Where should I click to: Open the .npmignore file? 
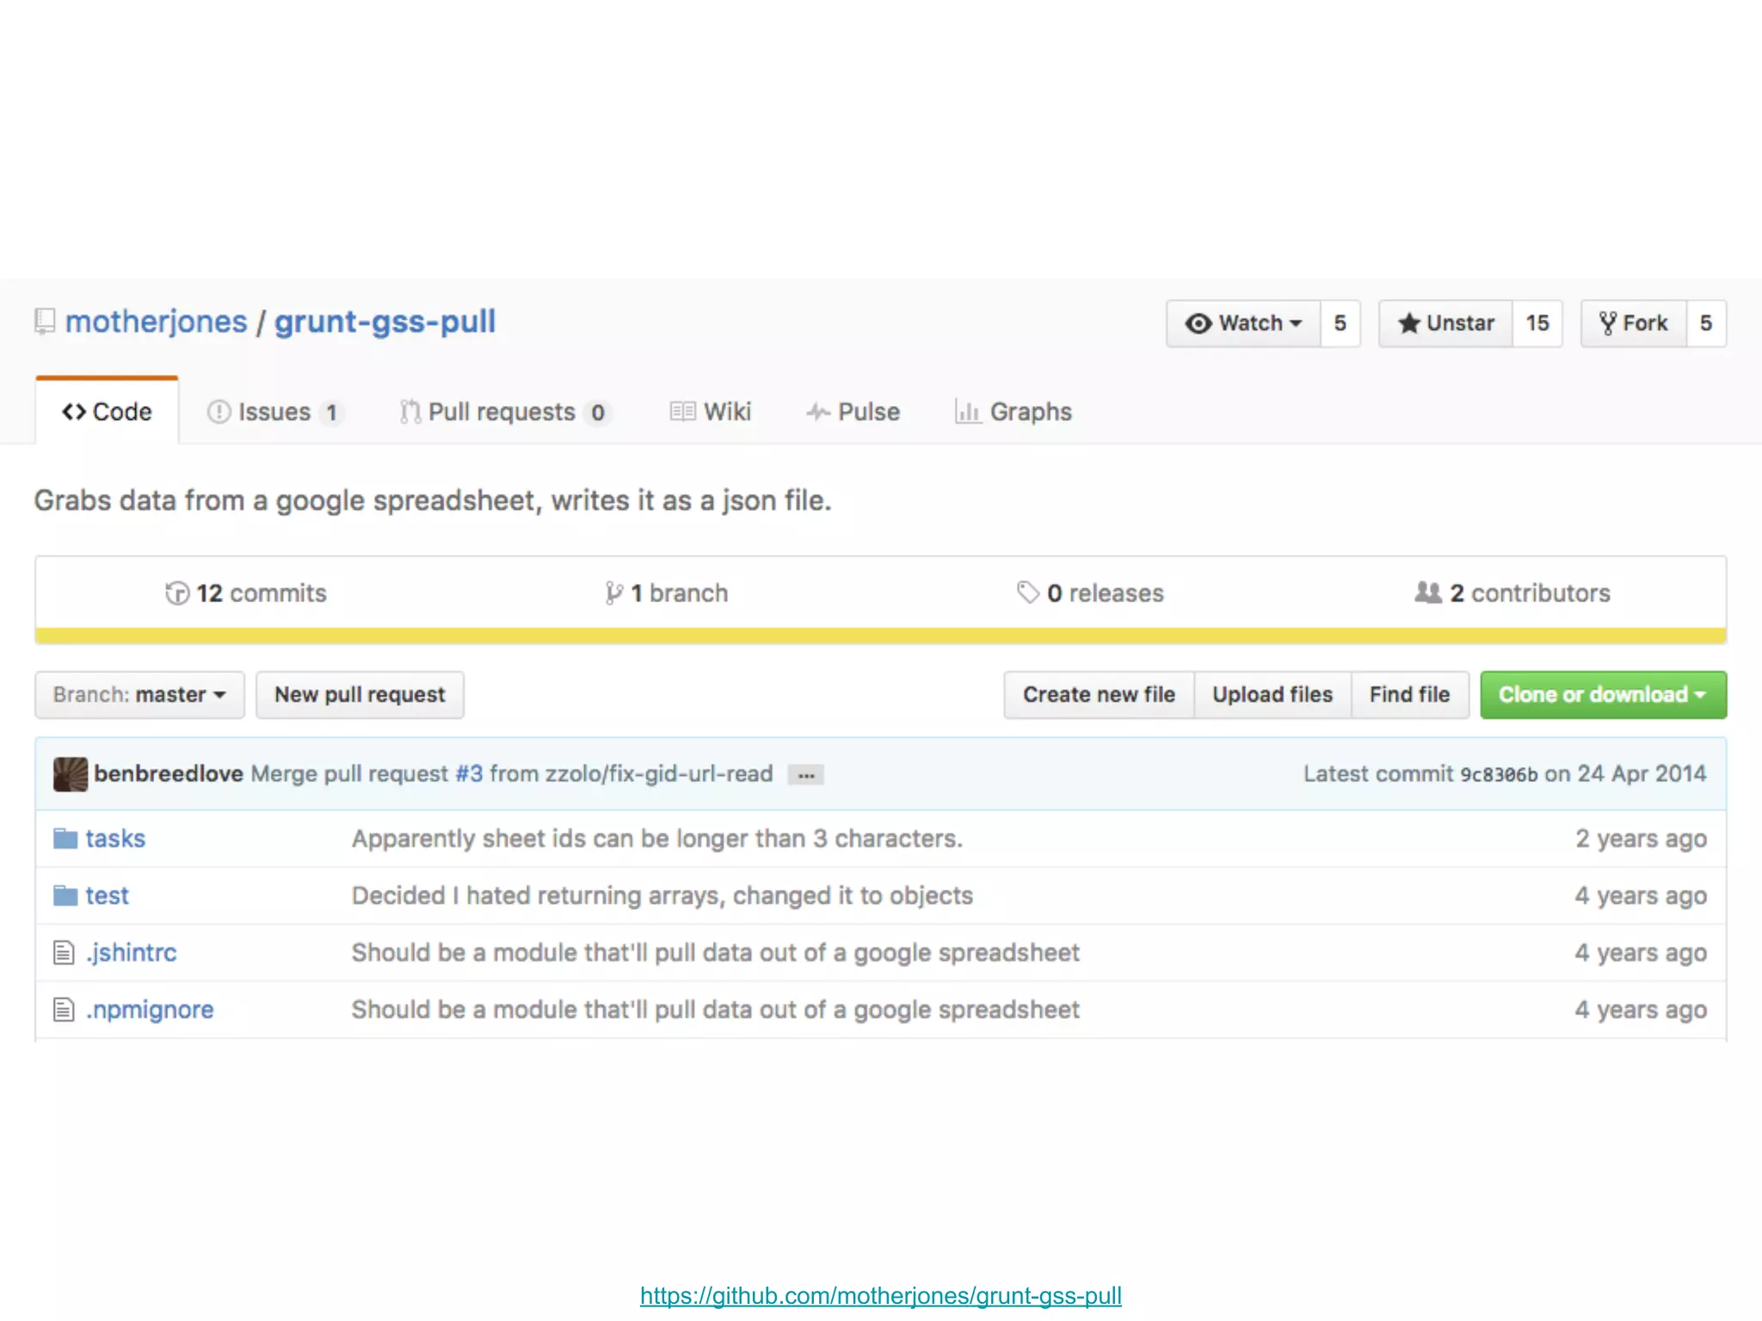click(x=150, y=1010)
